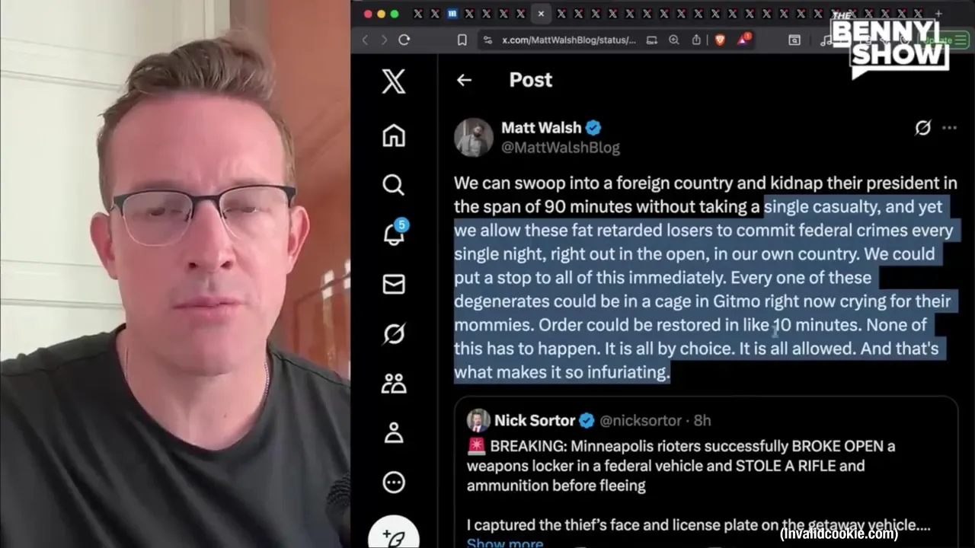Switch to the blue-icon browser tab
This screenshot has height=548, width=975.
(452, 14)
